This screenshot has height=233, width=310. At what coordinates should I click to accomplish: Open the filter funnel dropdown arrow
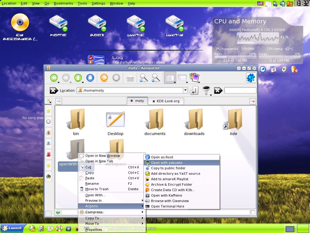click(x=211, y=95)
